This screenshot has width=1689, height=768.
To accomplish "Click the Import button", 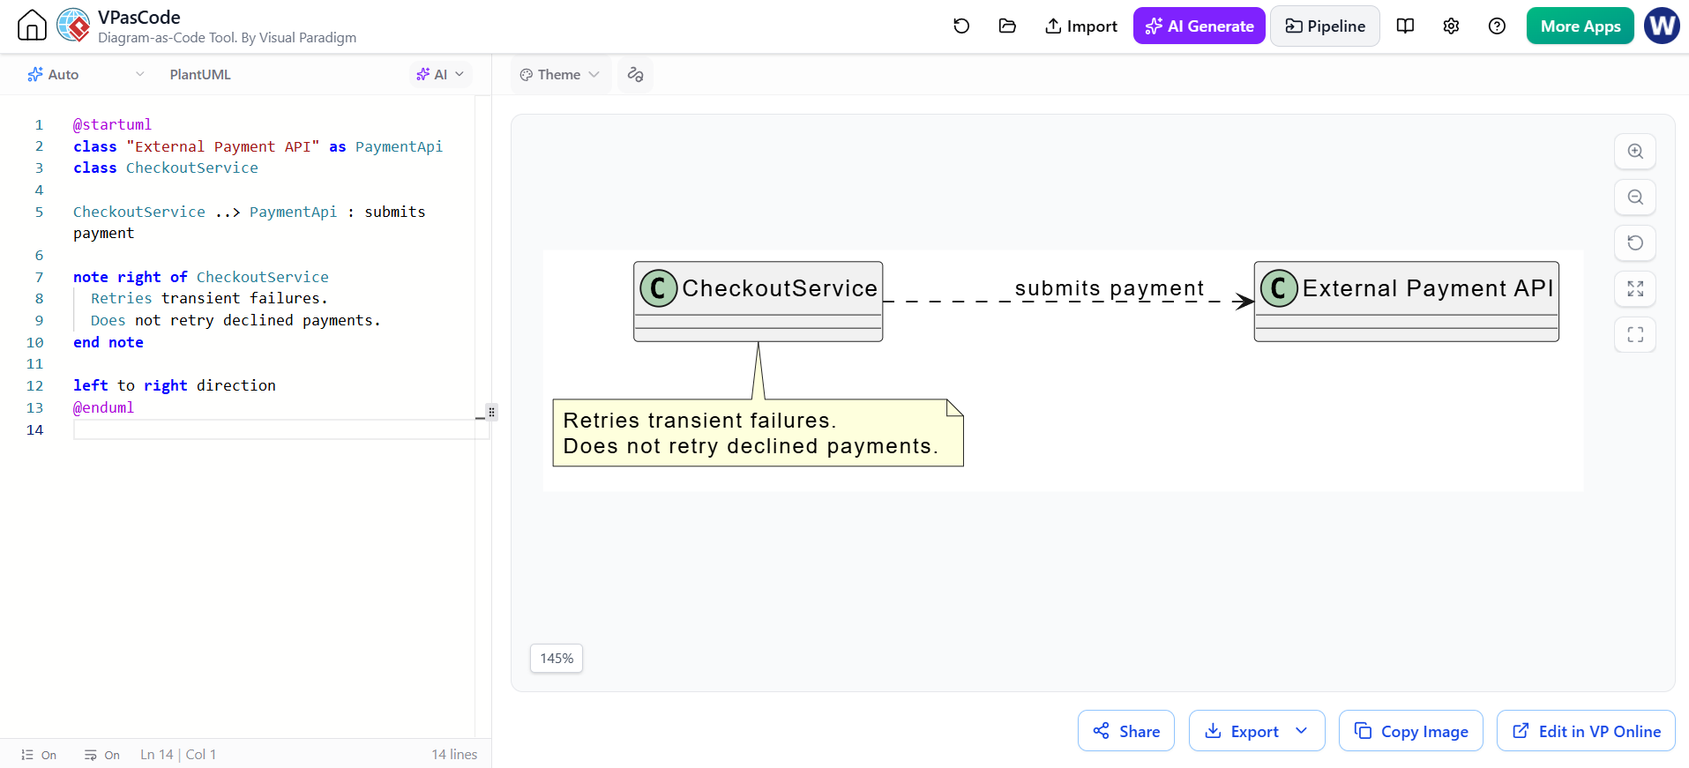I will [x=1080, y=26].
